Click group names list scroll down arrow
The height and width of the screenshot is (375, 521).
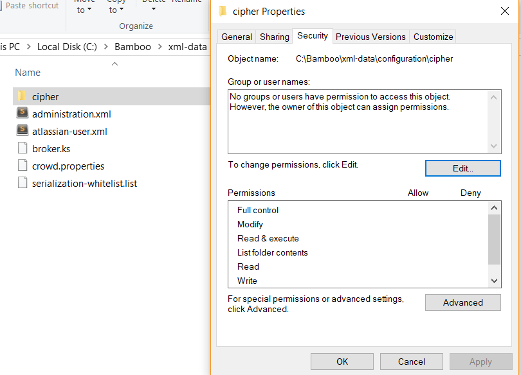pos(494,146)
